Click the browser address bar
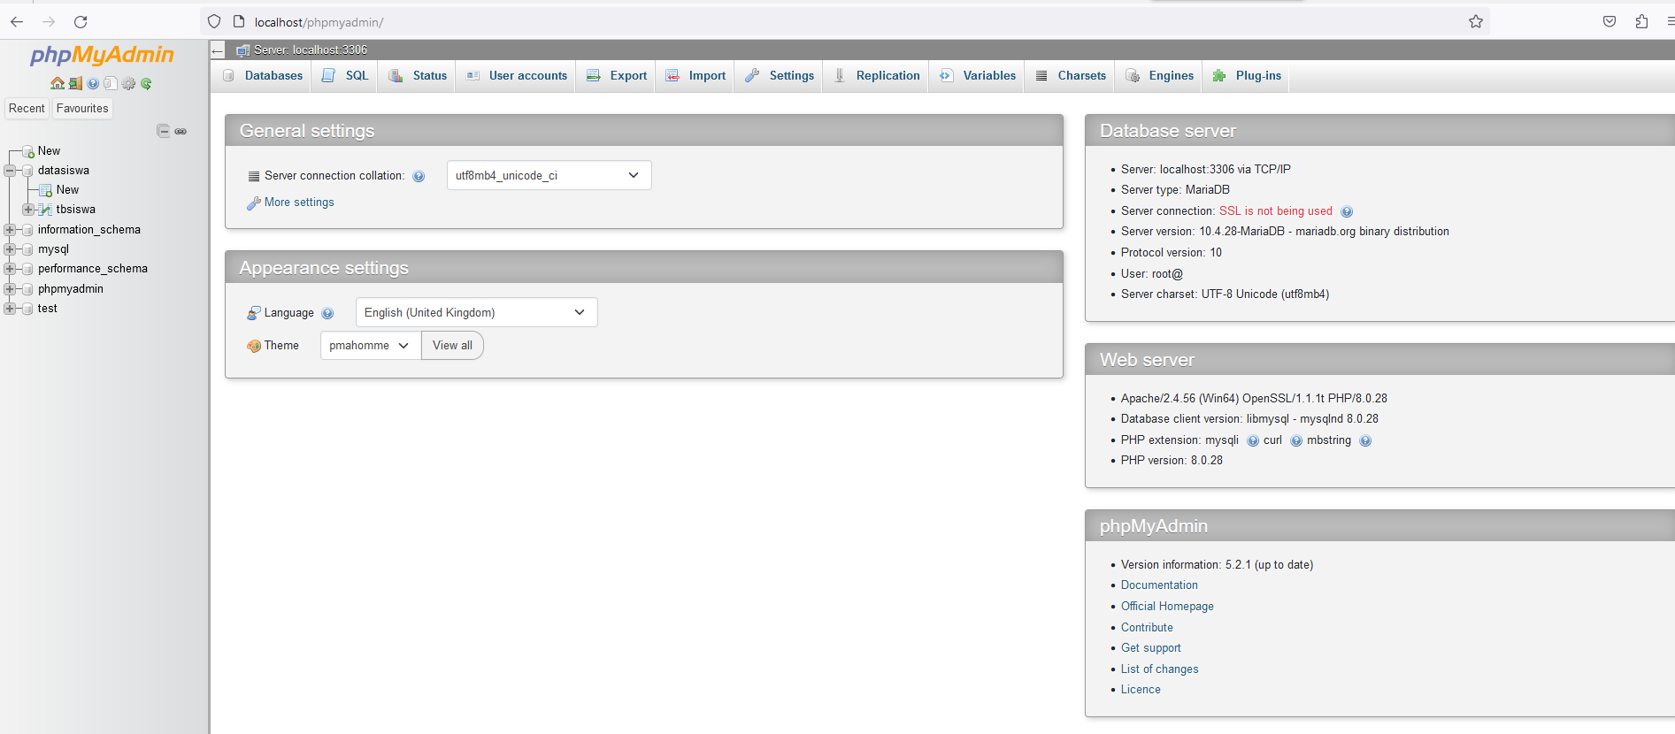Image resolution: width=1675 pixels, height=734 pixels. click(845, 22)
